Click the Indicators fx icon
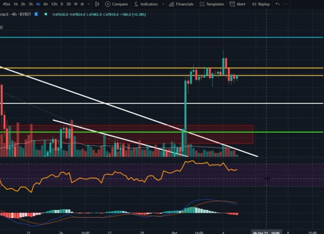The image size is (324, 234). (x=136, y=4)
